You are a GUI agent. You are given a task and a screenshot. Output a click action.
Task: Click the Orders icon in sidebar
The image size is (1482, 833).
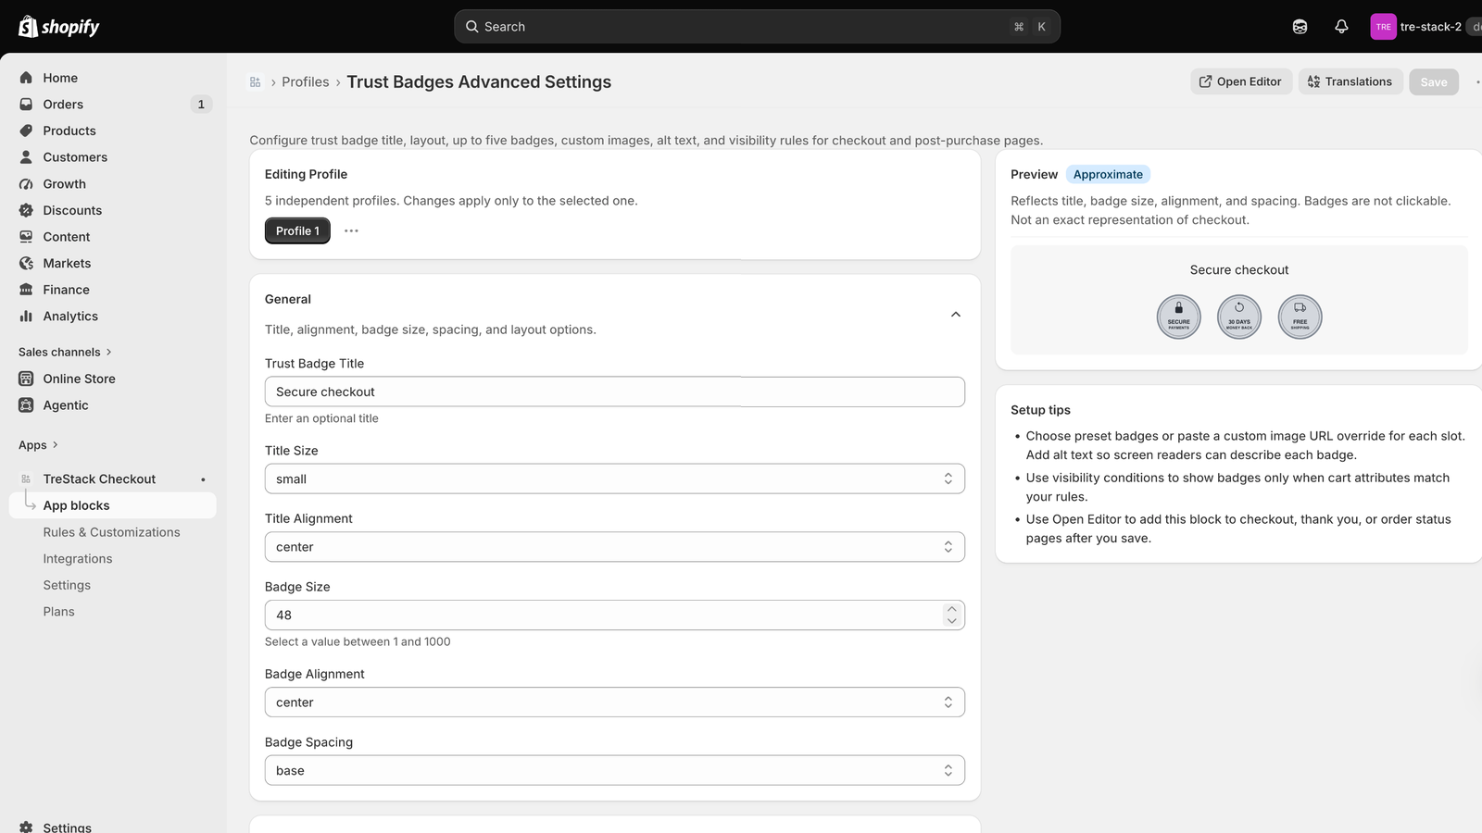(26, 105)
